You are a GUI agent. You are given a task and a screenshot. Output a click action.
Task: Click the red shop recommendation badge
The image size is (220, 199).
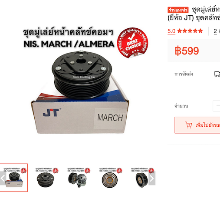(178, 10)
